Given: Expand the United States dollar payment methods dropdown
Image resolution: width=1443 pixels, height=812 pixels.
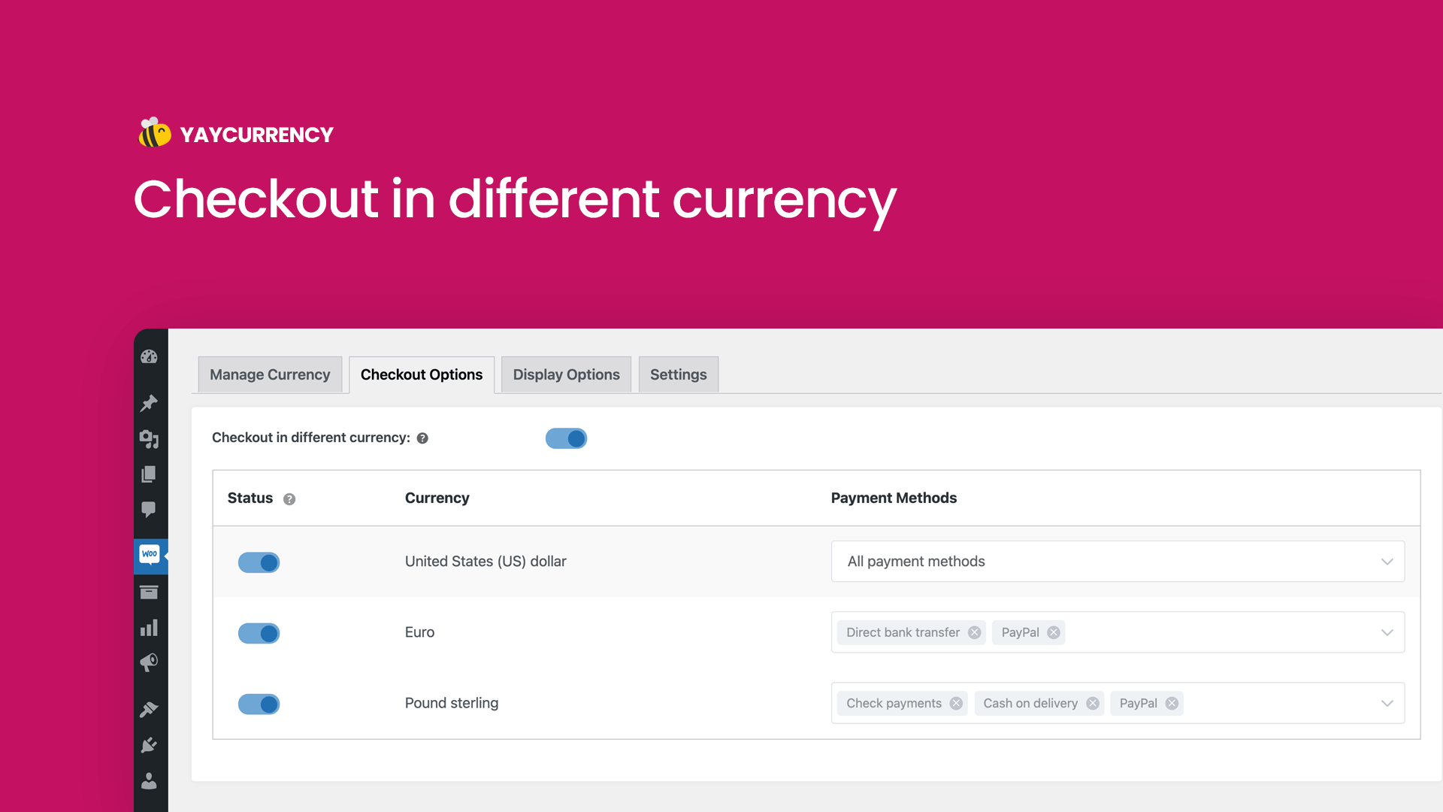Looking at the screenshot, I should coord(1387,560).
